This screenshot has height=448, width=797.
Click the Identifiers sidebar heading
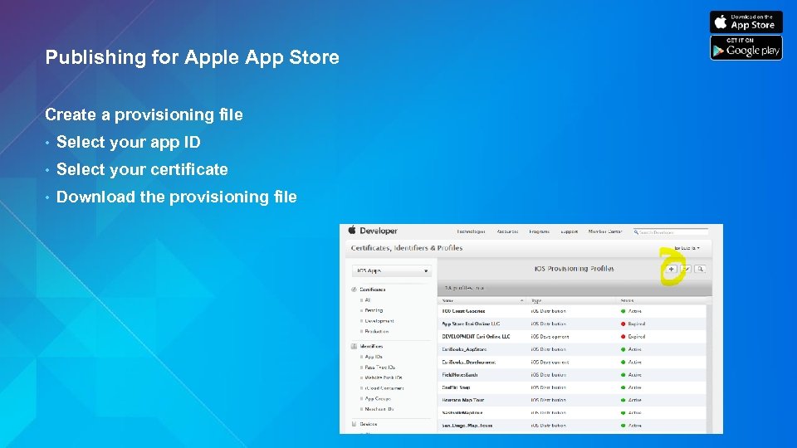(372, 347)
